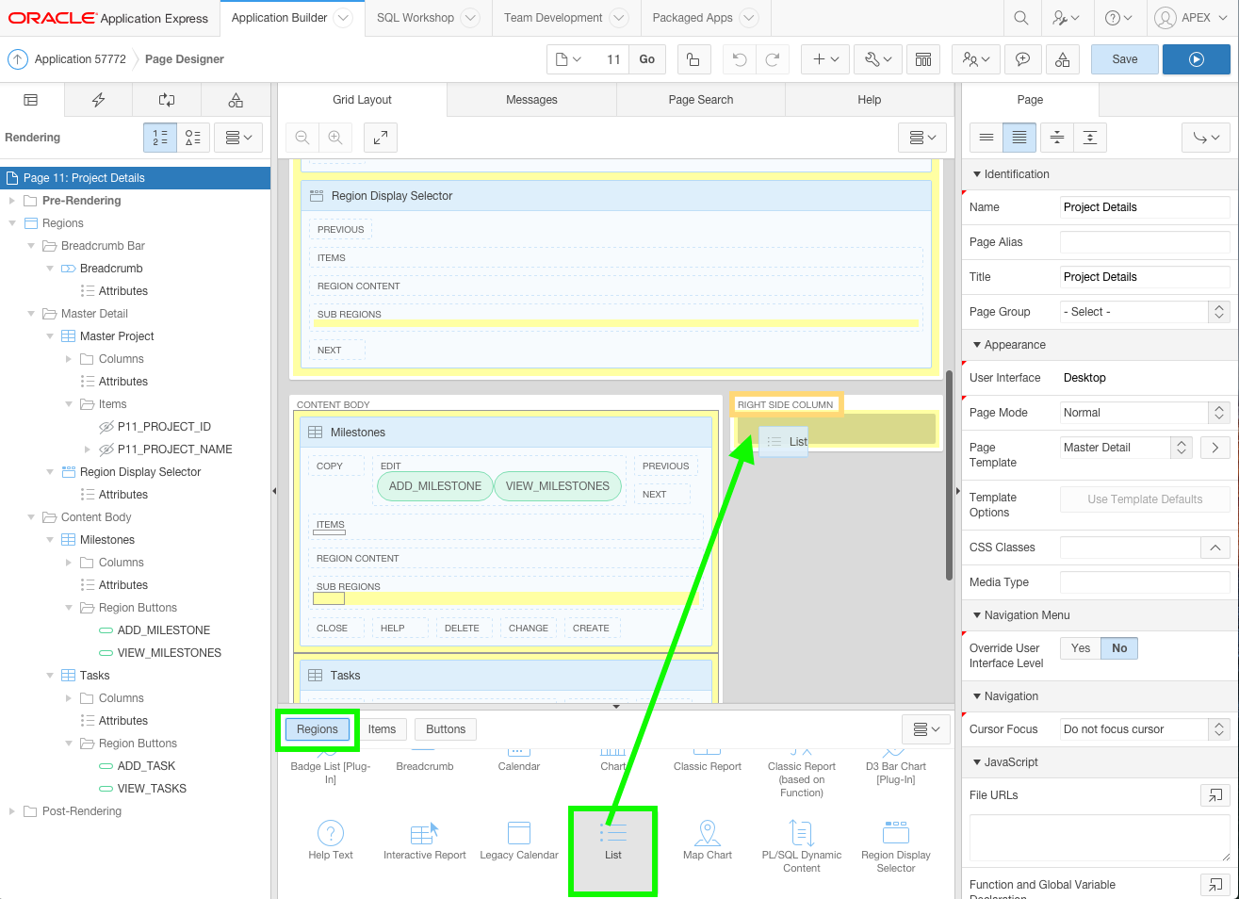Expand the Grid Layout to full screen
Screen dimensions: 1239x899
pos(381,138)
